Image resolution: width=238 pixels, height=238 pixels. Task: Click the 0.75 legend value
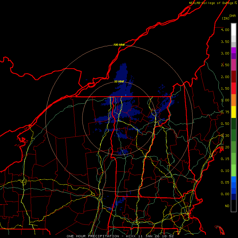tap(225, 112)
